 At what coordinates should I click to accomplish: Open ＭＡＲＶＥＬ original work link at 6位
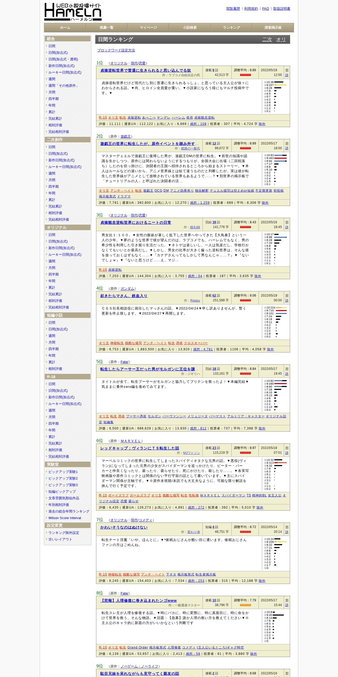131,441
